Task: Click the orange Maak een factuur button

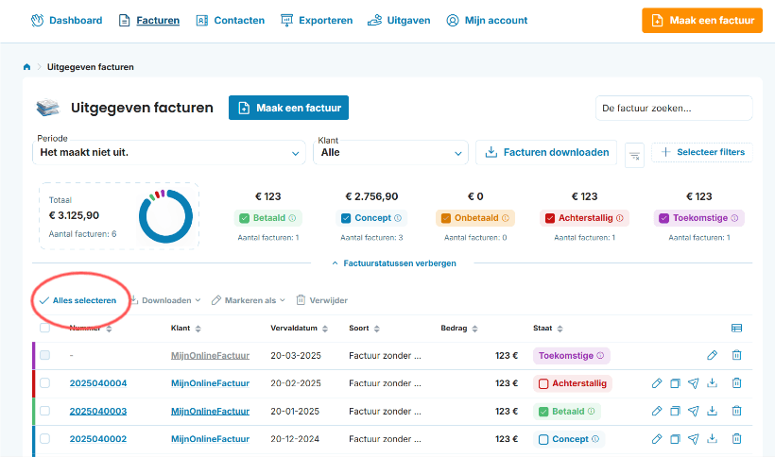Action: 702,21
